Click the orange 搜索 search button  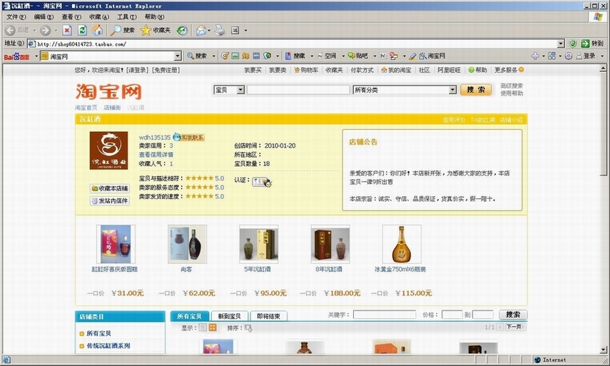(476, 90)
